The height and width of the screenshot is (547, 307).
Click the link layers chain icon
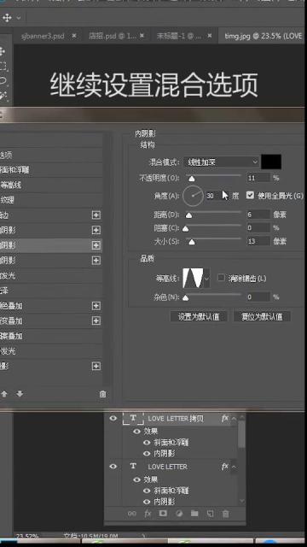click(x=132, y=514)
